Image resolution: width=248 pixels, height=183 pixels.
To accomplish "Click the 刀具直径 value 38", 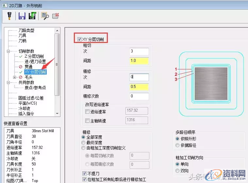I will pyautogui.click(x=34, y=136).
